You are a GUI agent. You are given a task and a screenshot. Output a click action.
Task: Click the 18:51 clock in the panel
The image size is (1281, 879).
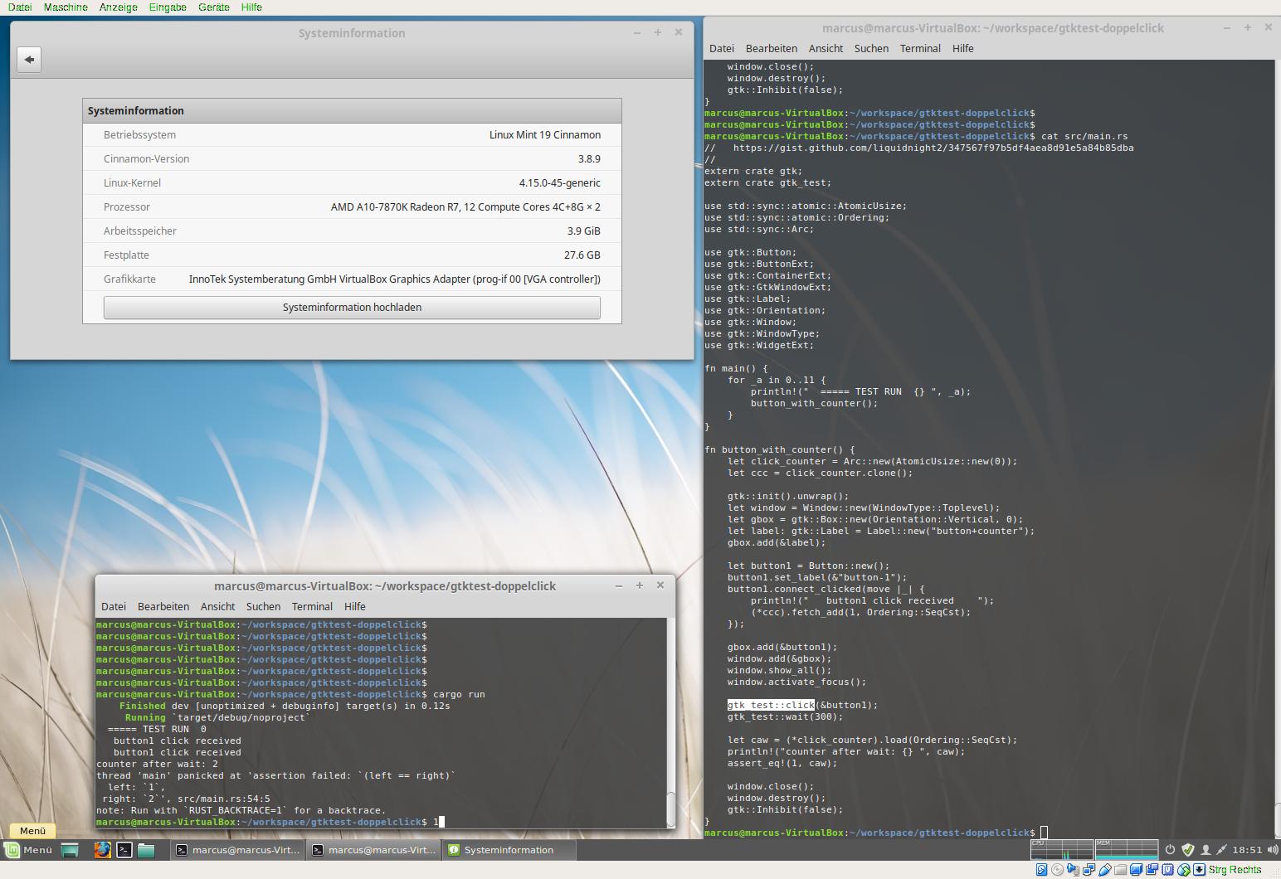(x=1247, y=850)
